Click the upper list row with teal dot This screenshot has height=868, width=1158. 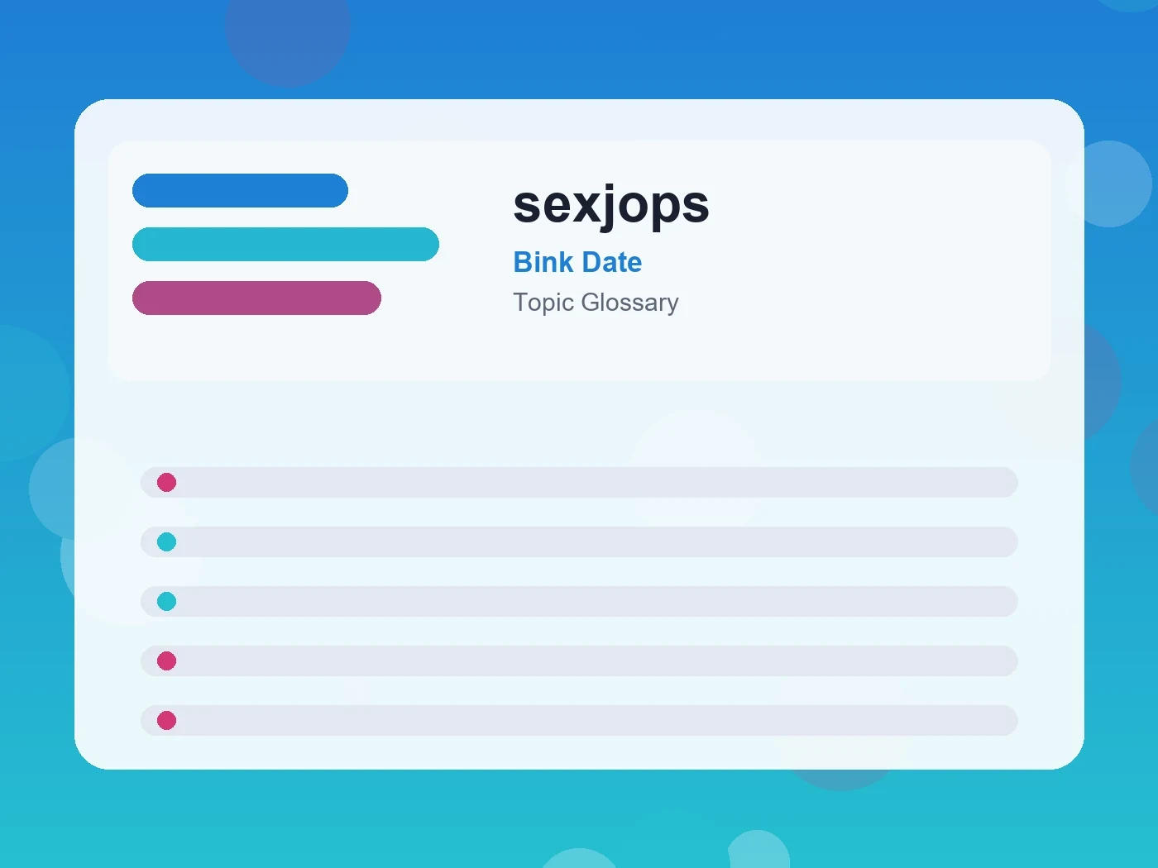click(x=579, y=541)
